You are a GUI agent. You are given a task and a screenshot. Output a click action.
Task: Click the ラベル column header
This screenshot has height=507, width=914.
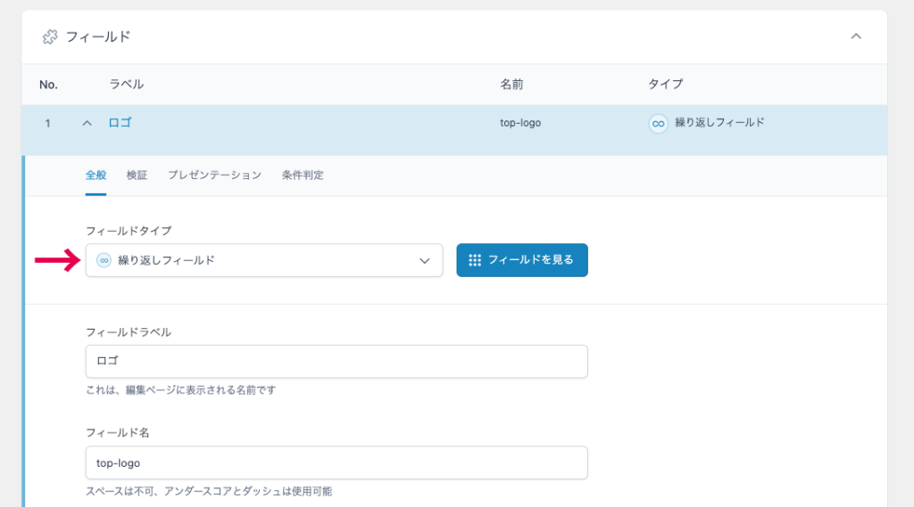click(126, 84)
